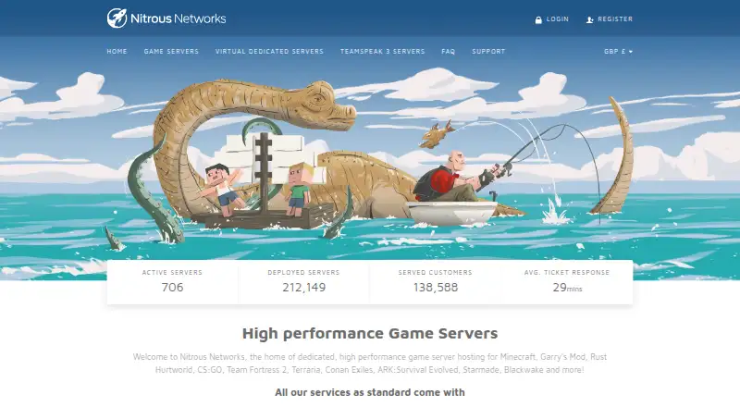This screenshot has height=407, width=740.
Task: Click the Deployed Servers value 212,149
Action: [x=304, y=287]
